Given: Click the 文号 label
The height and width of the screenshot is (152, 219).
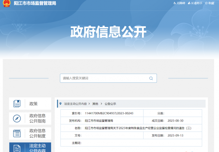Looking at the screenshot, I should 78,136.
